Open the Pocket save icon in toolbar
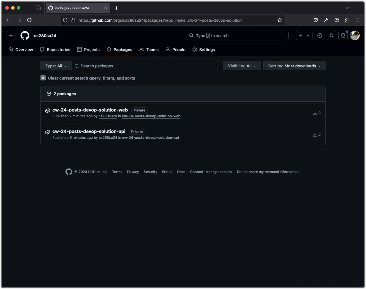This screenshot has height=289, width=366. pyautogui.click(x=316, y=20)
